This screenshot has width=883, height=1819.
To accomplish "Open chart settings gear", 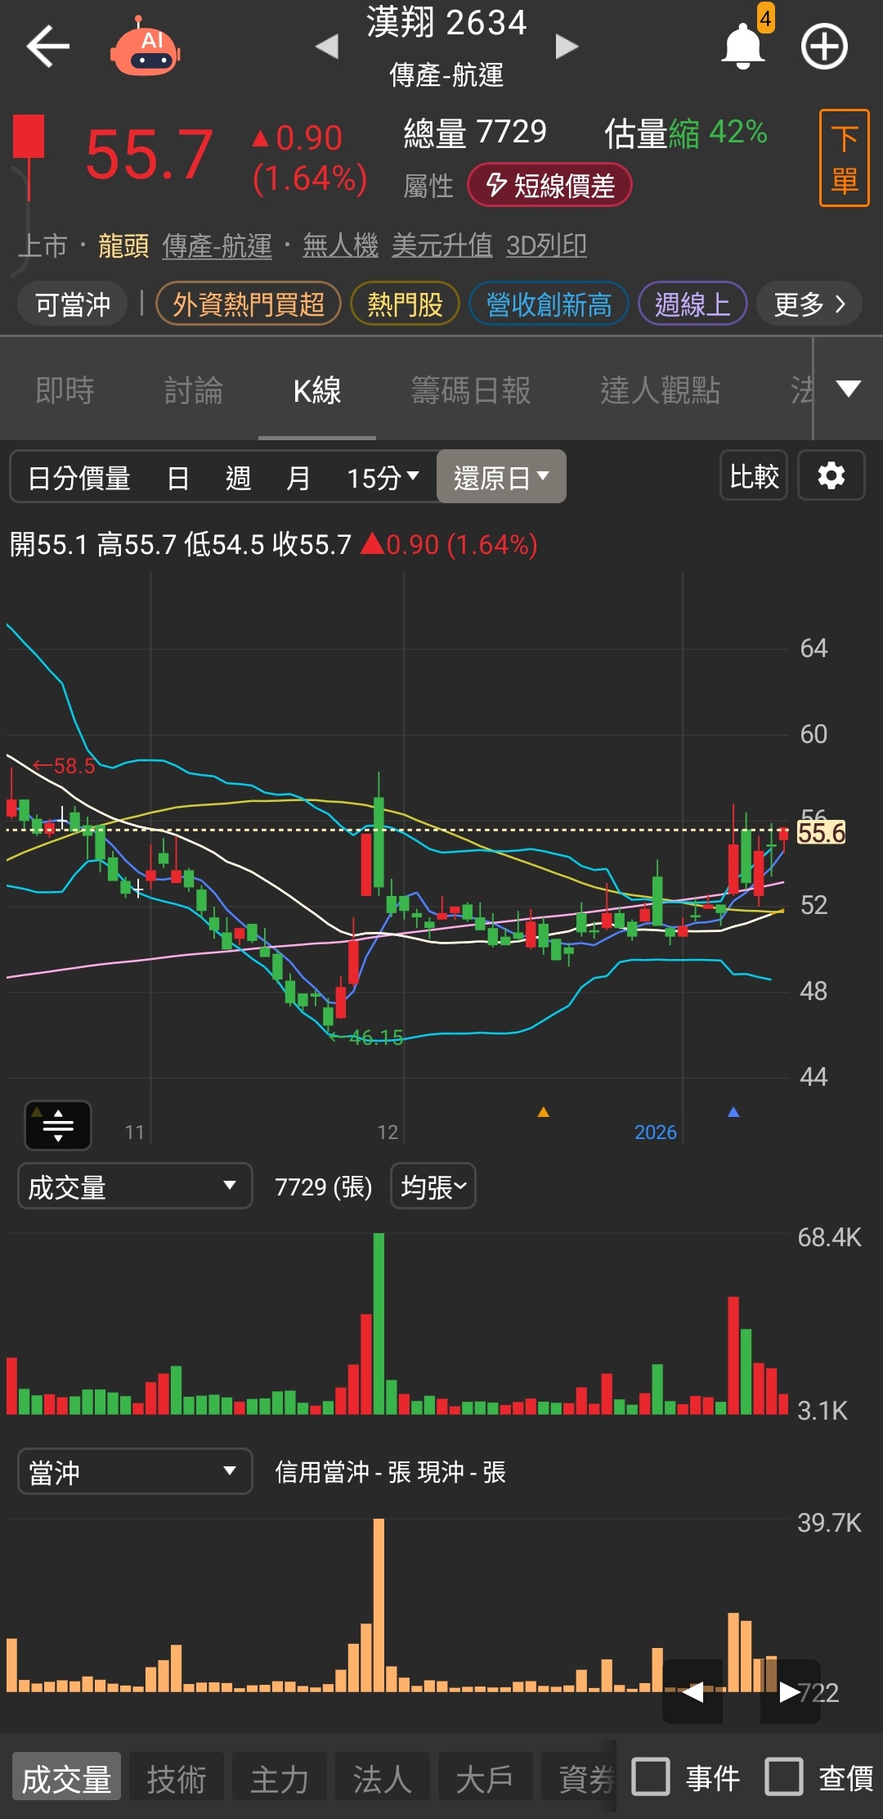I will click(x=831, y=475).
